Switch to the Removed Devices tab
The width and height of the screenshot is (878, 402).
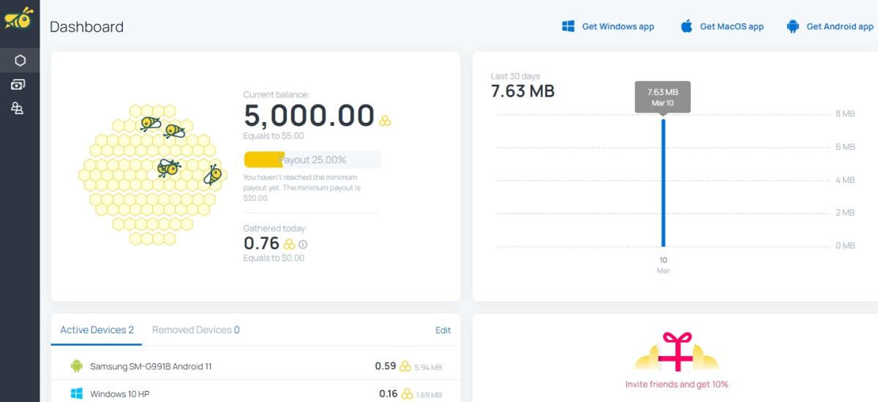click(x=195, y=330)
